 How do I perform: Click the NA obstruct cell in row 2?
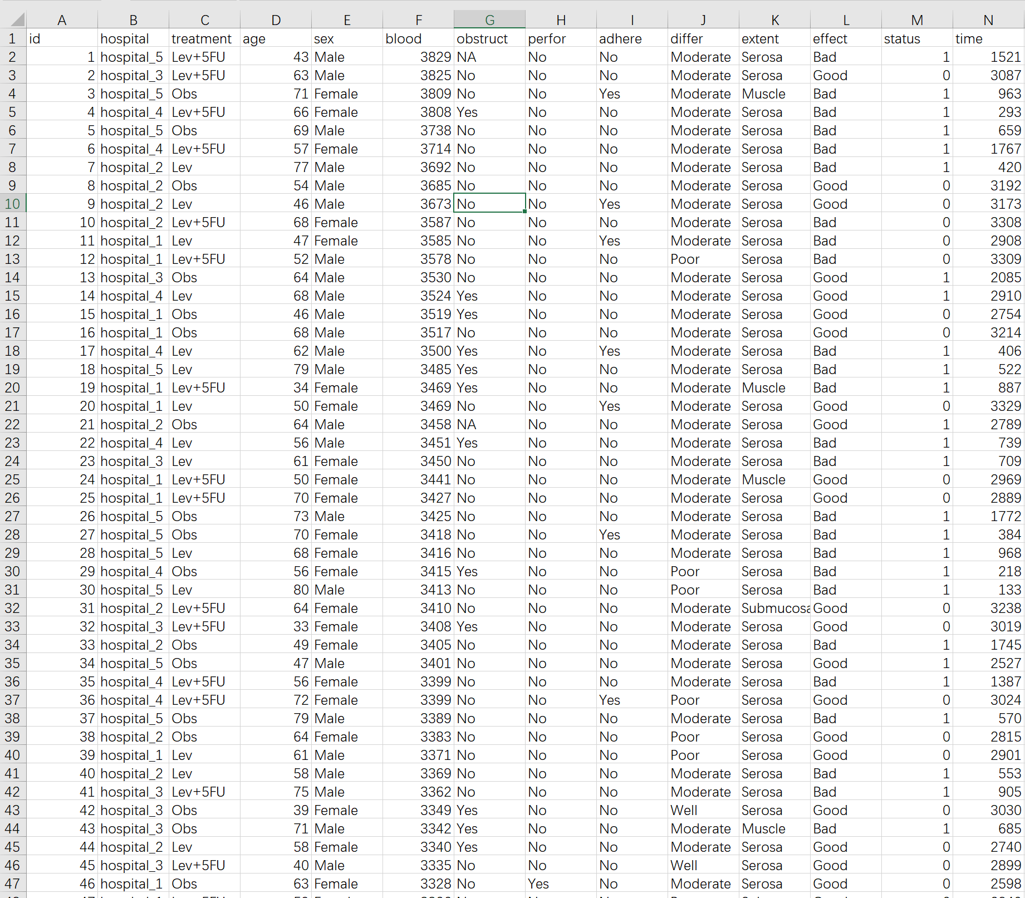[x=489, y=57]
